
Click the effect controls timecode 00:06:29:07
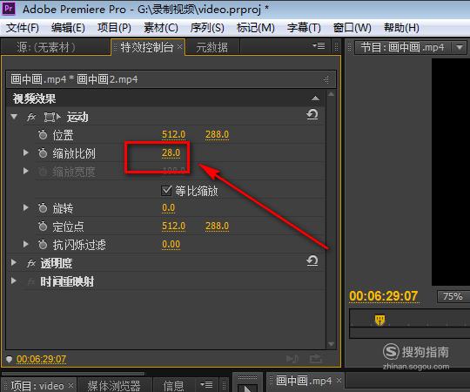click(41, 359)
